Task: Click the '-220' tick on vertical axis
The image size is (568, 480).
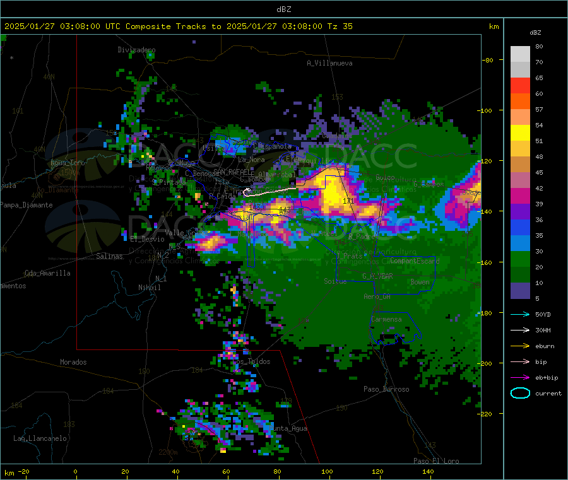Action: click(486, 414)
